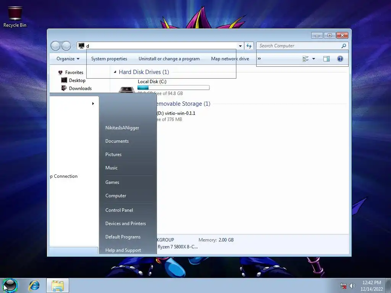The height and width of the screenshot is (293, 391).
Task: Click the System properties toolbar button
Action: (x=109, y=59)
